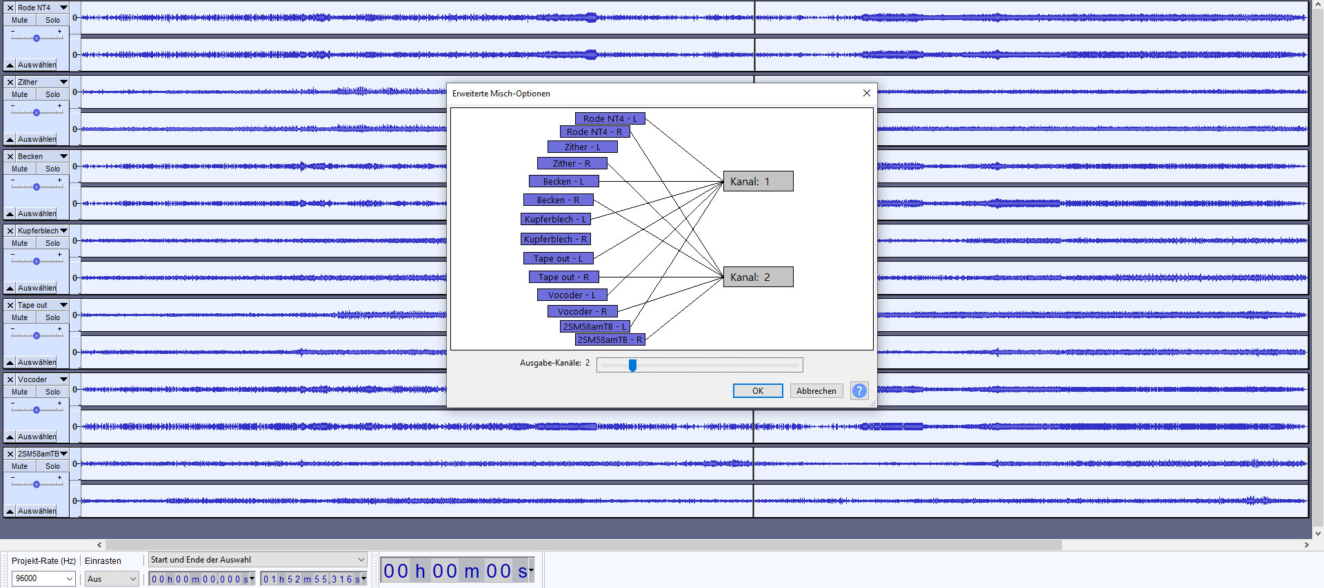Collapse the Becken track with arrow icon
The image size is (1324, 588).
click(10, 213)
